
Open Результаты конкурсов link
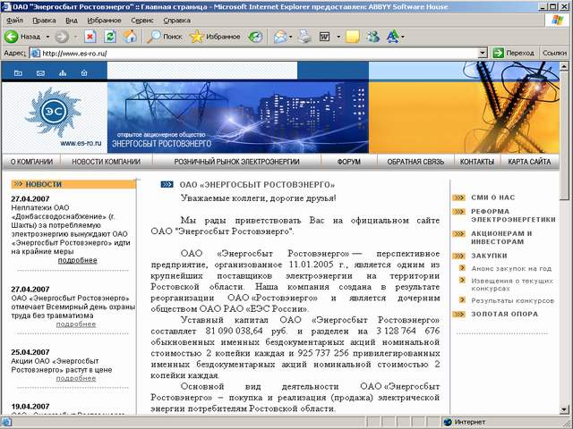click(x=513, y=300)
